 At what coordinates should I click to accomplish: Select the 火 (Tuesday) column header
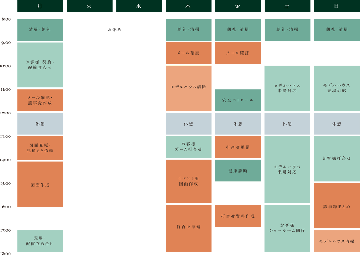tap(89, 6)
